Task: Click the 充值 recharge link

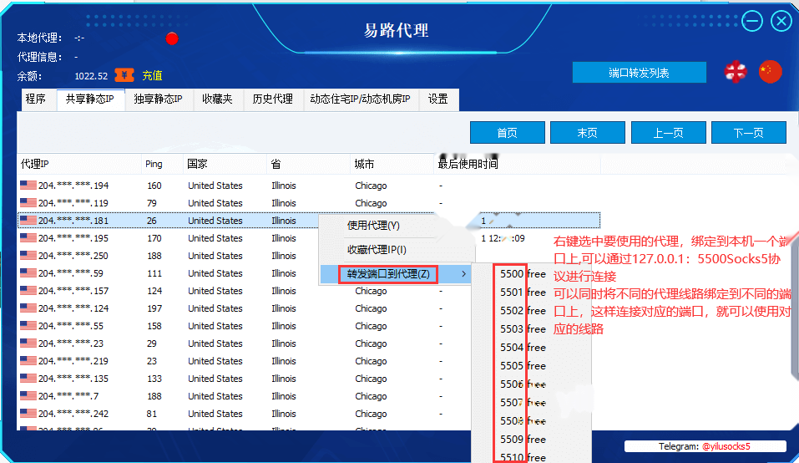Action: (152, 75)
